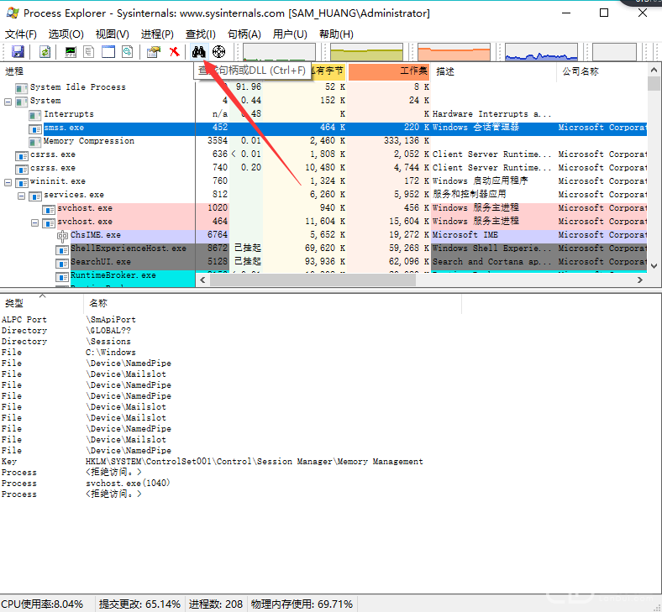Click the 进程数: 208 status bar entry
662x612 pixels.
coord(216,604)
